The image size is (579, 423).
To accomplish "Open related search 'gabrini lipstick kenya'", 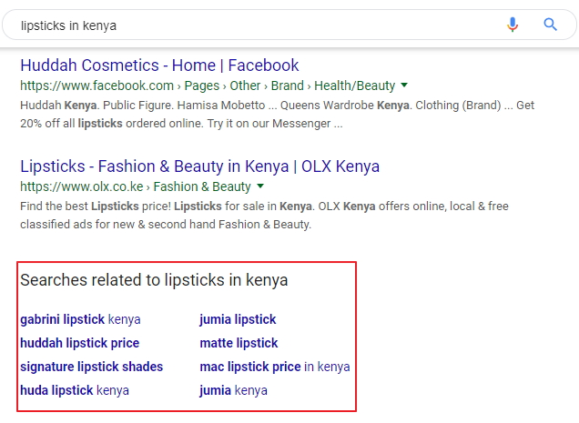I will (x=80, y=319).
